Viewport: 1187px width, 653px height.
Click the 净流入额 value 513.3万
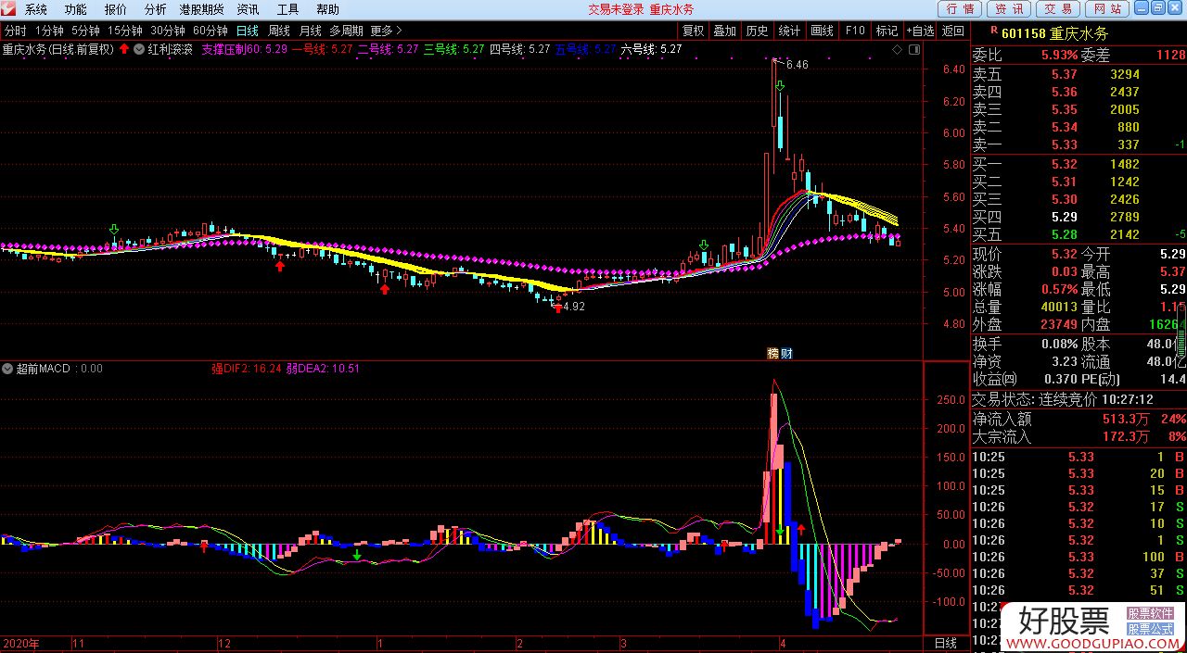(x=1126, y=419)
